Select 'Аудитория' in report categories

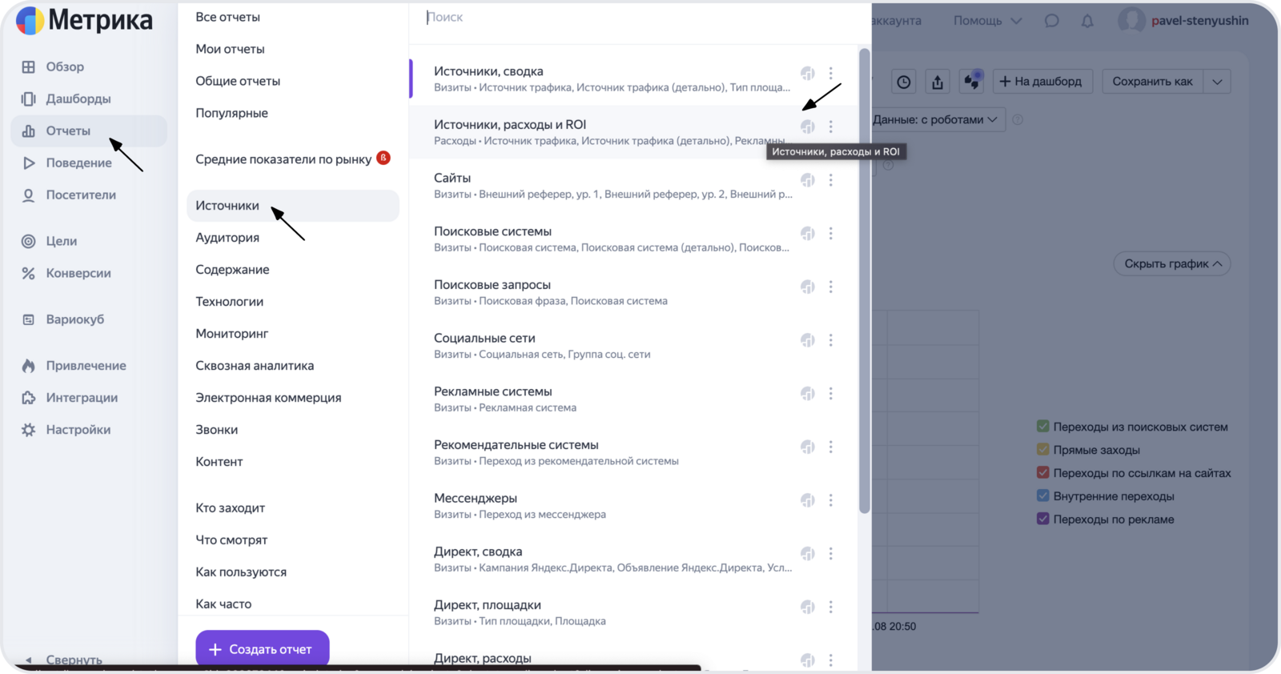[x=227, y=238]
